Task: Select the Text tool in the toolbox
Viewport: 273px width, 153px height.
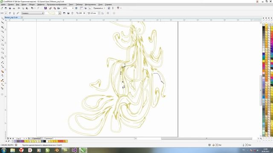Action: click(x=2, y=57)
